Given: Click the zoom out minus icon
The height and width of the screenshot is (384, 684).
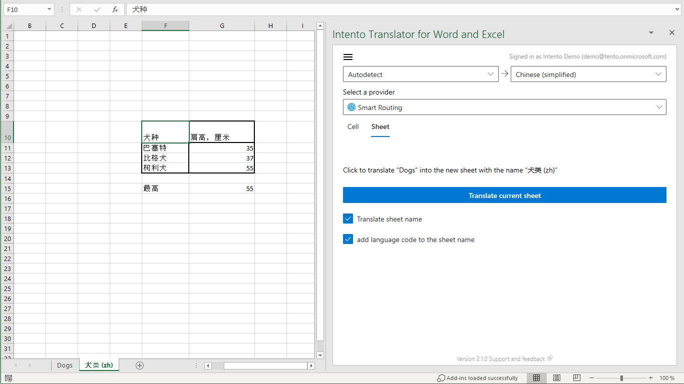Looking at the screenshot, I should point(591,378).
